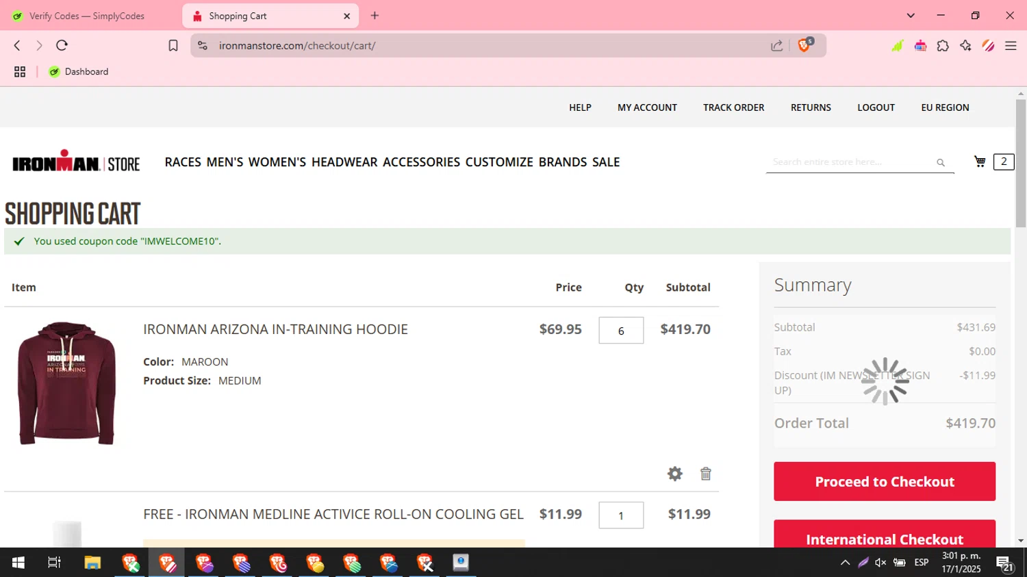Open the RACES menu
The image size is (1027, 577).
[183, 162]
